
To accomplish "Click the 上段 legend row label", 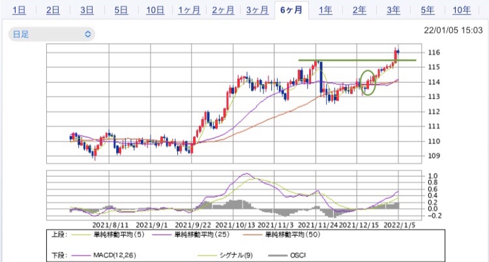I will (59, 235).
